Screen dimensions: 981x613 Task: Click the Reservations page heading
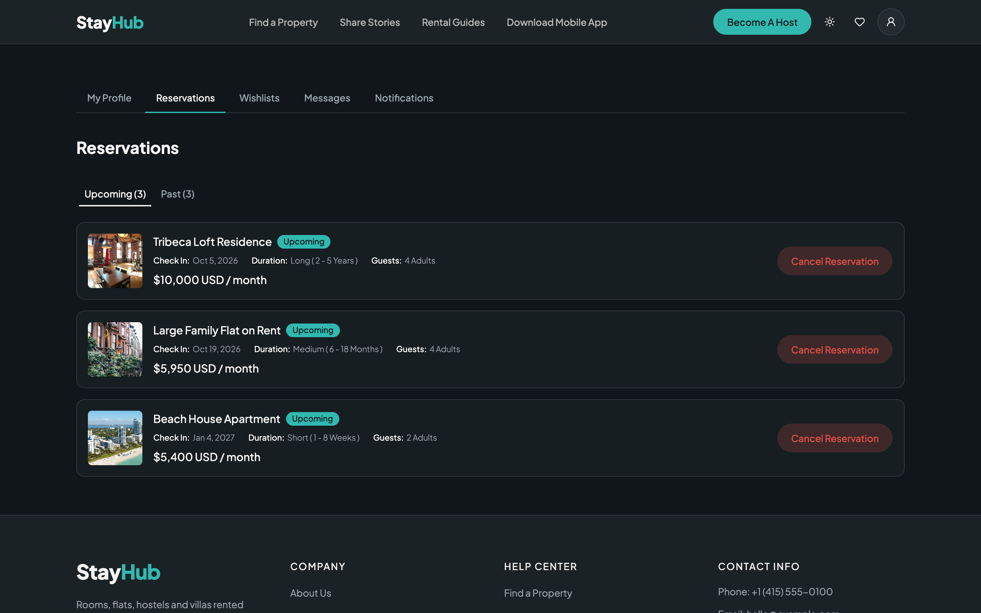click(128, 148)
